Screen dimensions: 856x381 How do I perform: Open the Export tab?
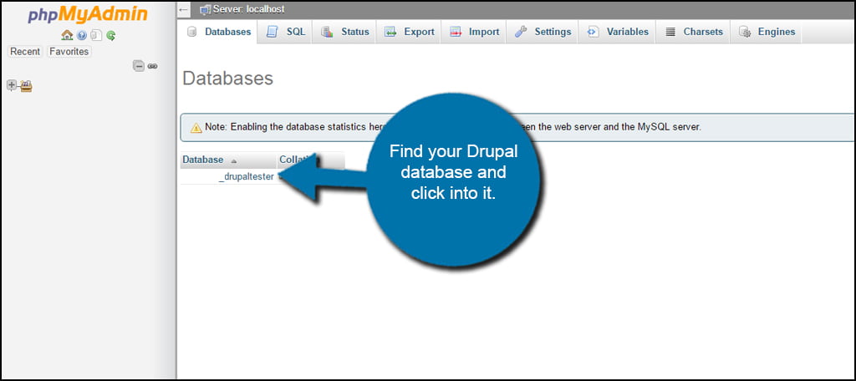(x=409, y=32)
